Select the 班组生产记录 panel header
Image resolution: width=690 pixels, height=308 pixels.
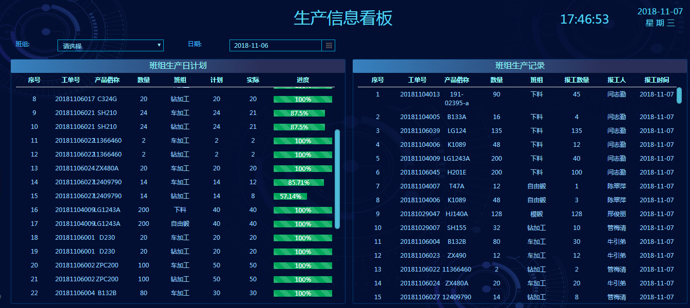520,66
